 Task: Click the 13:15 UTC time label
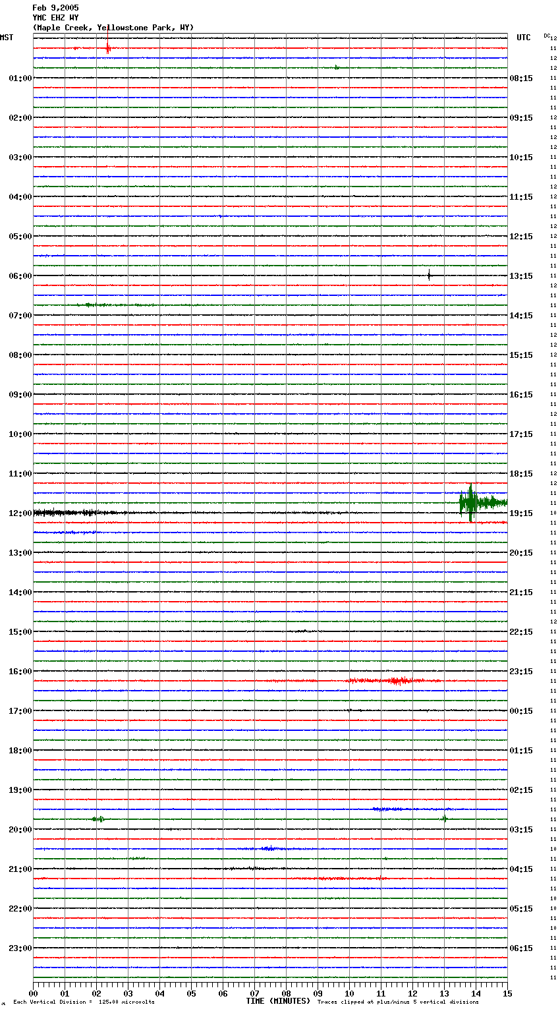click(x=521, y=276)
